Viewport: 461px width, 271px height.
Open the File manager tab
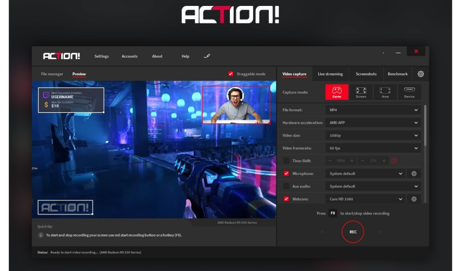(52, 74)
